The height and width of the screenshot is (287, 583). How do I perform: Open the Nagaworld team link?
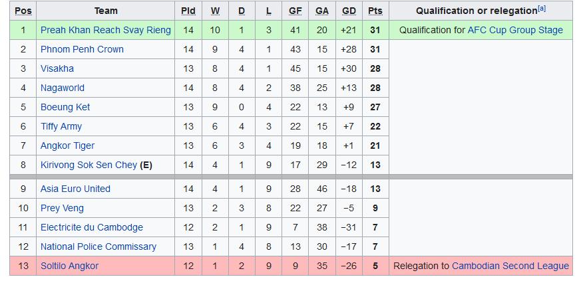[x=63, y=88]
